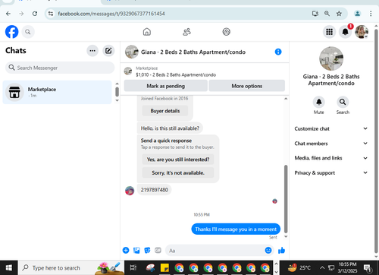379x275 pixels.
Task: Select the Marketplace chat entry
Action: click(x=58, y=92)
